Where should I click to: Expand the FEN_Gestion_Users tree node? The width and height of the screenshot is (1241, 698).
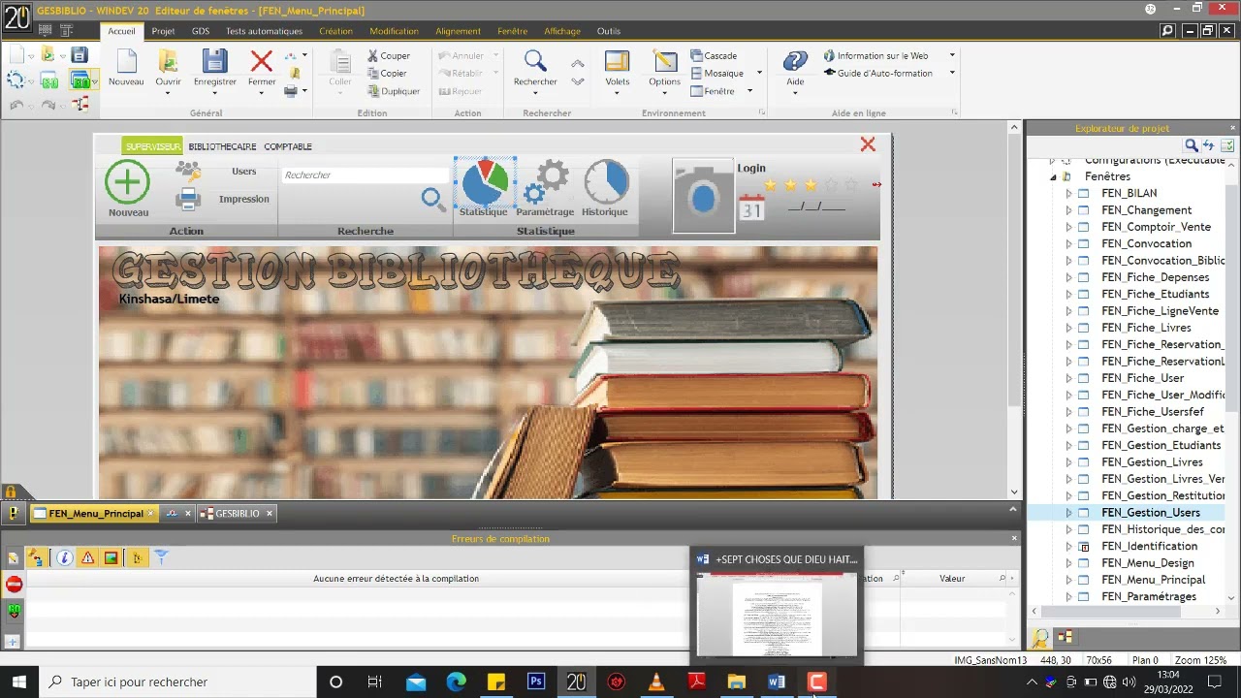(x=1068, y=513)
